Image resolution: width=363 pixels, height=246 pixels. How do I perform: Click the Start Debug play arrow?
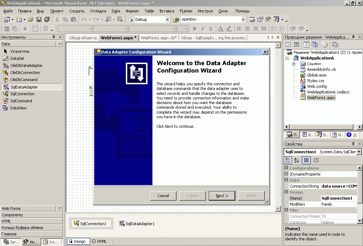tap(132, 20)
